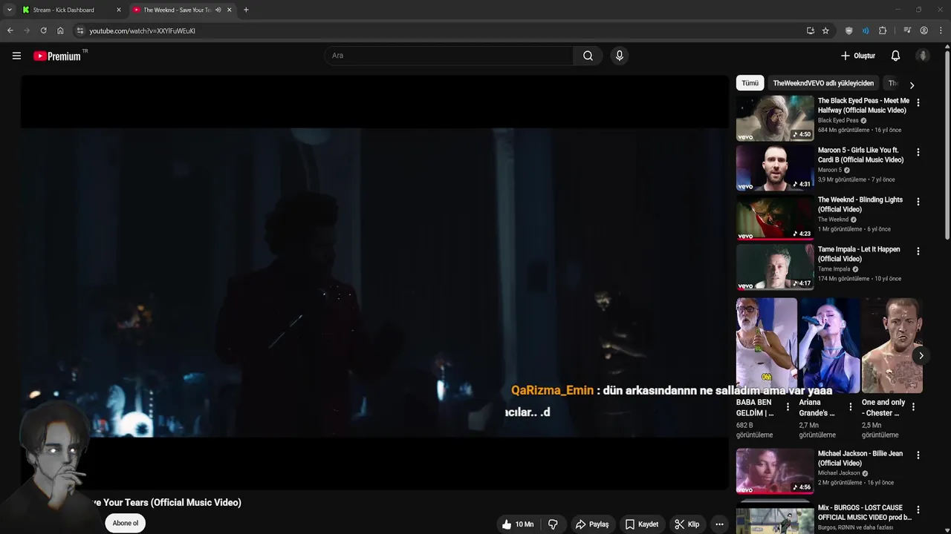Open the shield extension icon
This screenshot has width=951, height=534.
pos(848,30)
